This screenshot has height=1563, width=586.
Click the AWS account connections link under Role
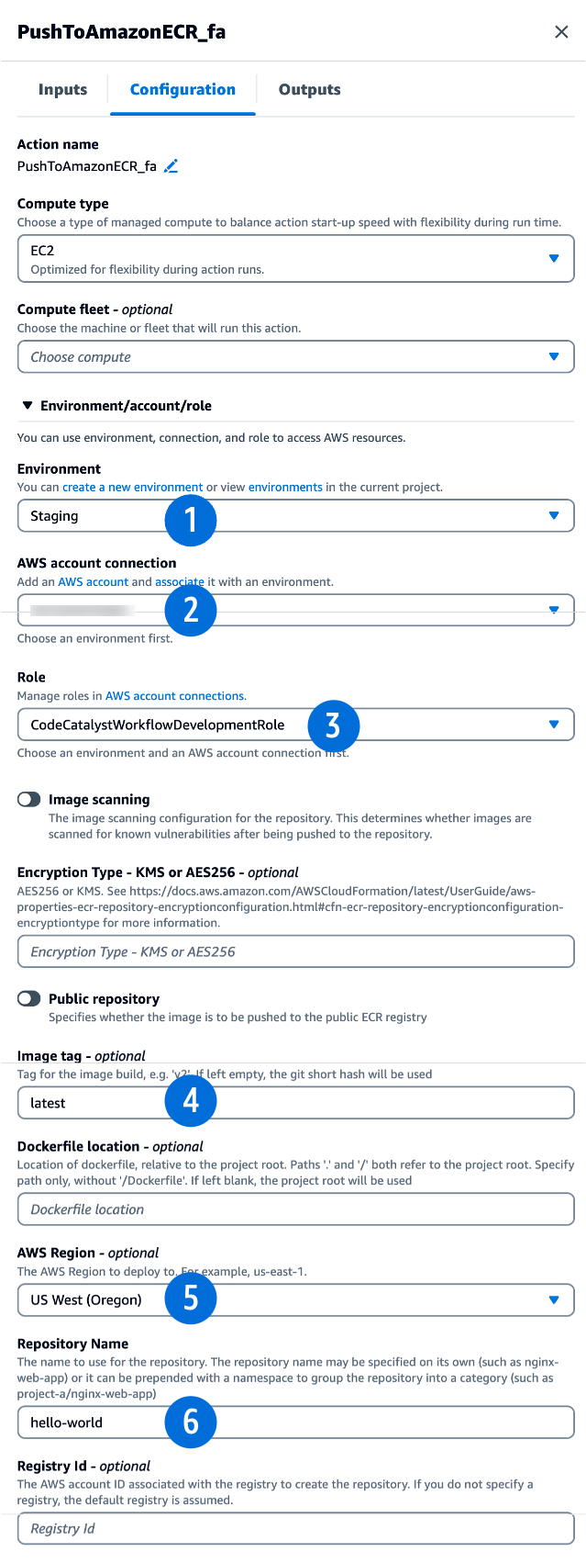pos(174,696)
